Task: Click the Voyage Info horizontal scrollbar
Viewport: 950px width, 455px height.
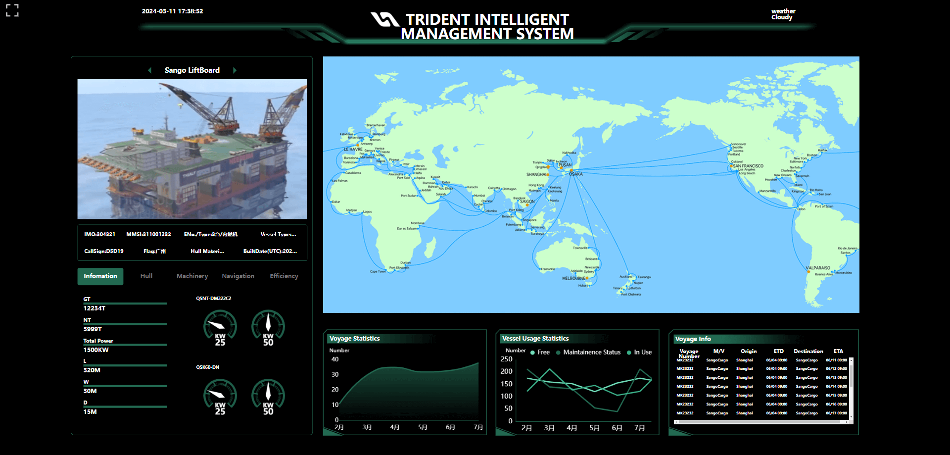Action: point(760,422)
